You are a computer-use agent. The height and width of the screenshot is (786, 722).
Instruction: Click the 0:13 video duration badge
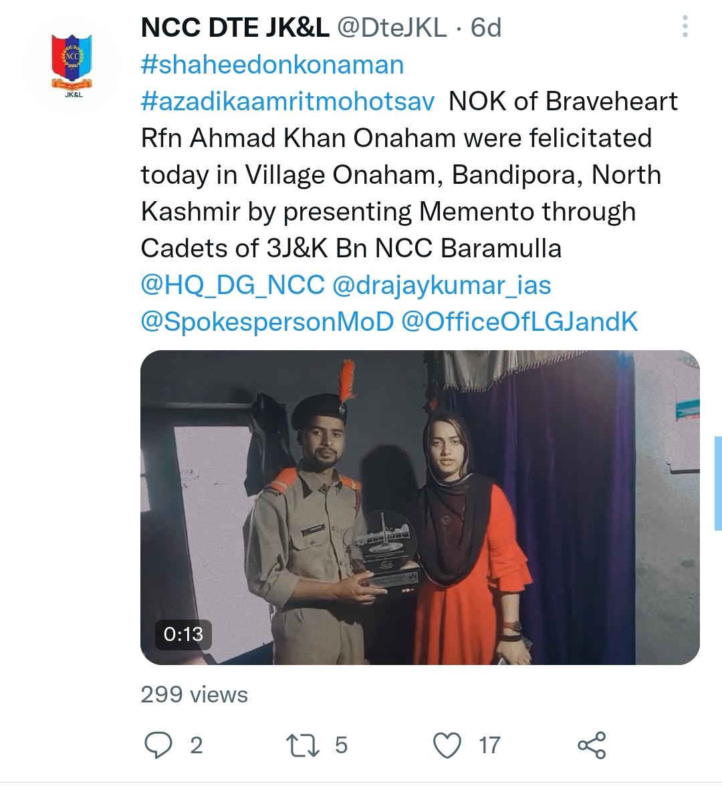pos(183,635)
